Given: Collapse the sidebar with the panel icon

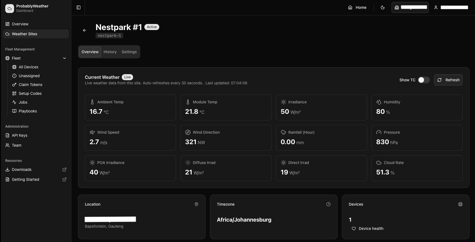Looking at the screenshot, I should [x=79, y=7].
